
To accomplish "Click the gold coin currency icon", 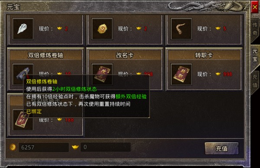I will point(13,147).
